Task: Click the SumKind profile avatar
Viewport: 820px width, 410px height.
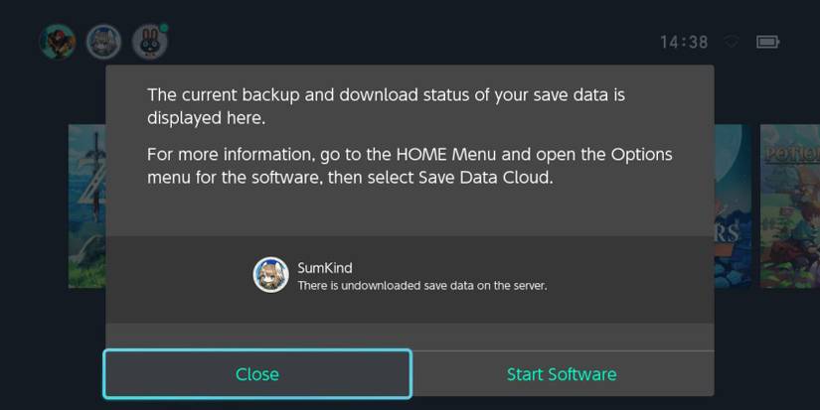Action: [270, 275]
